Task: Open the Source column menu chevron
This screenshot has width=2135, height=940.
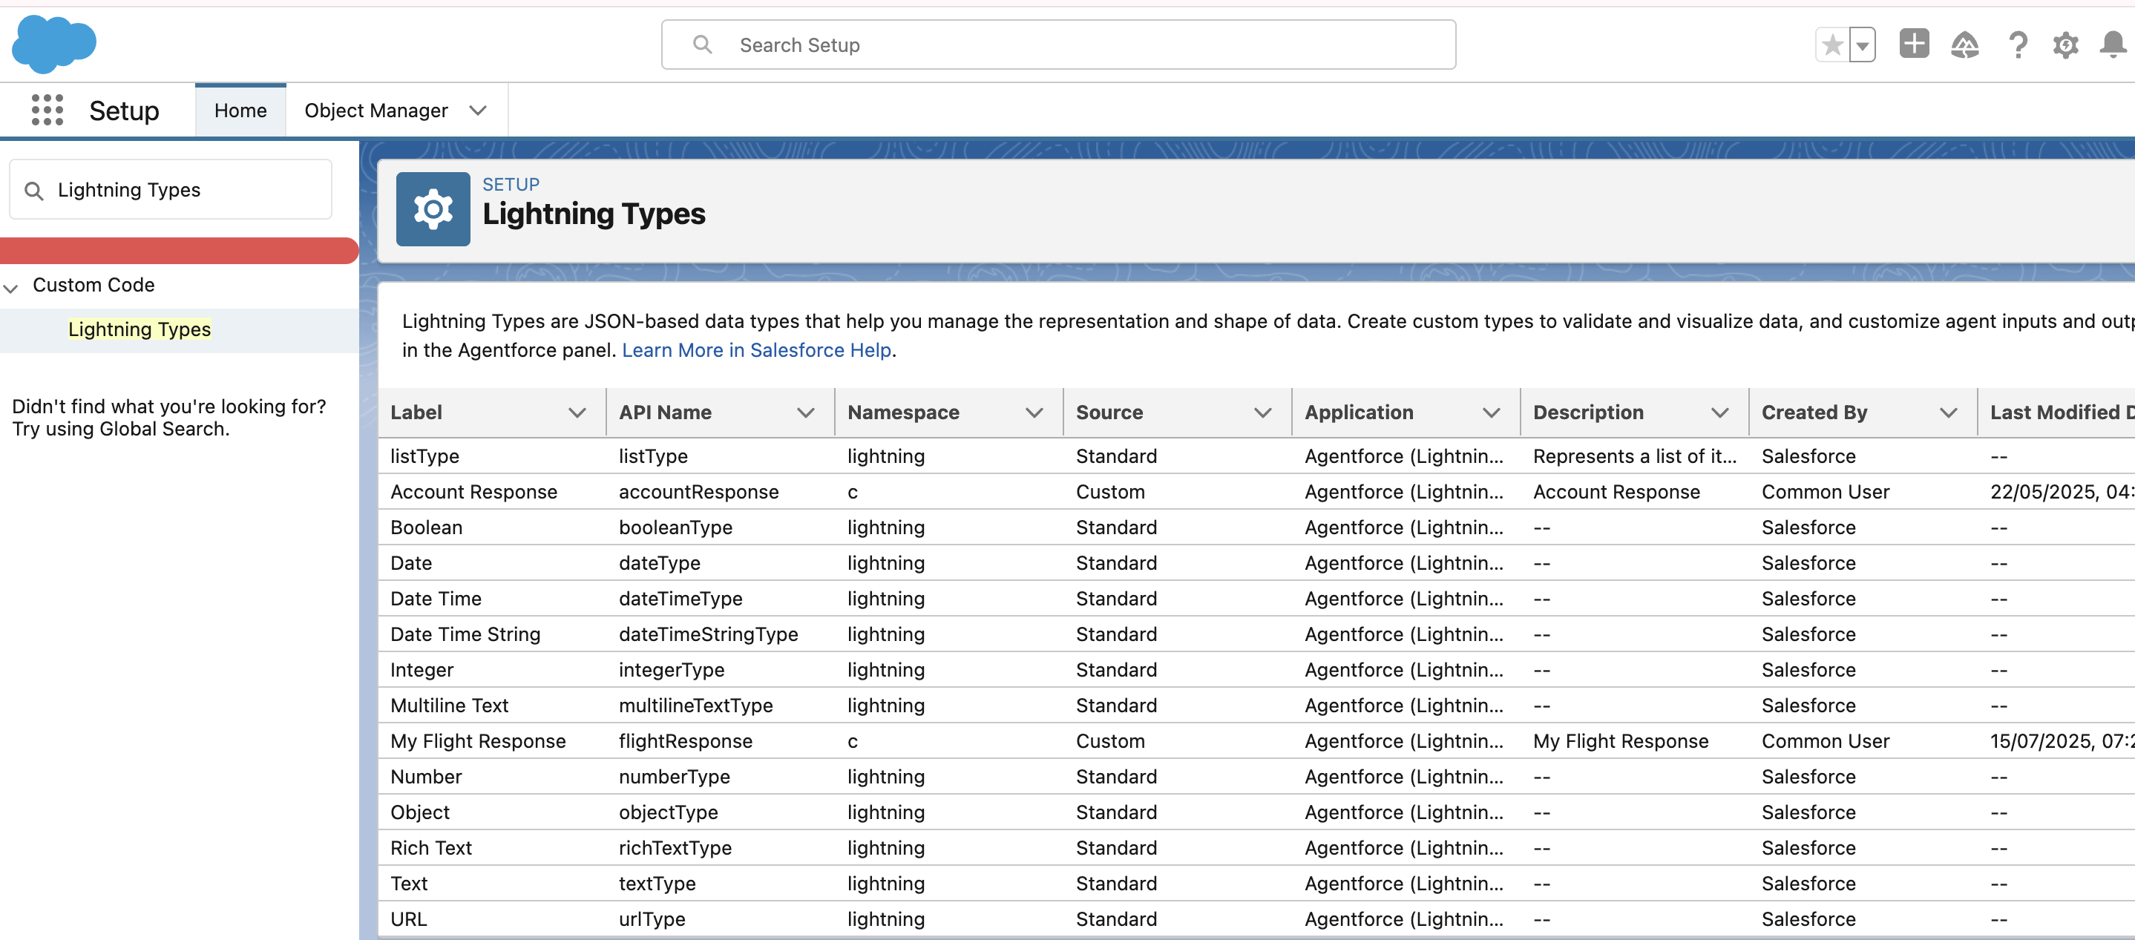Action: pos(1263,413)
